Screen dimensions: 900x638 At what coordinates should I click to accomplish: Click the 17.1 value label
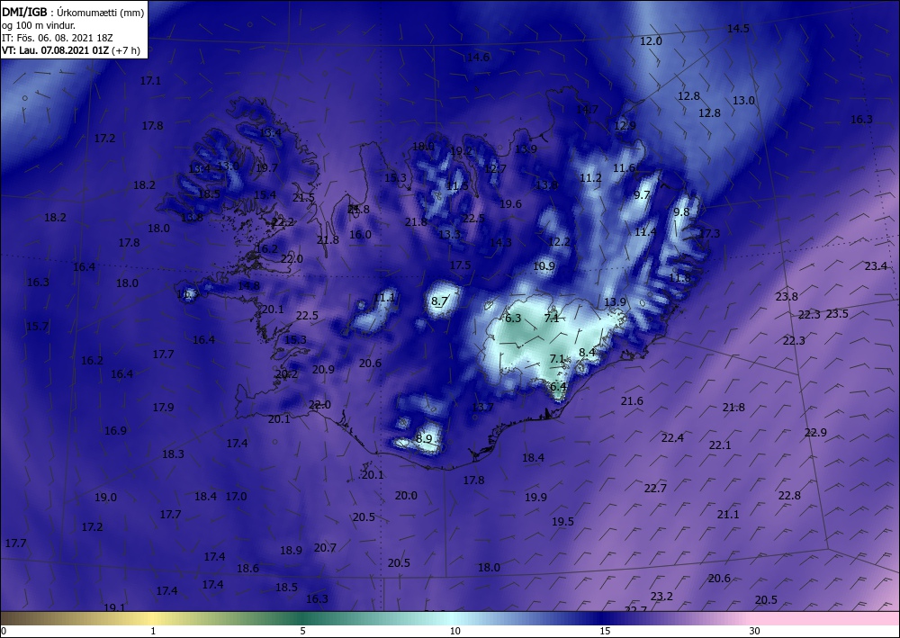[150, 80]
